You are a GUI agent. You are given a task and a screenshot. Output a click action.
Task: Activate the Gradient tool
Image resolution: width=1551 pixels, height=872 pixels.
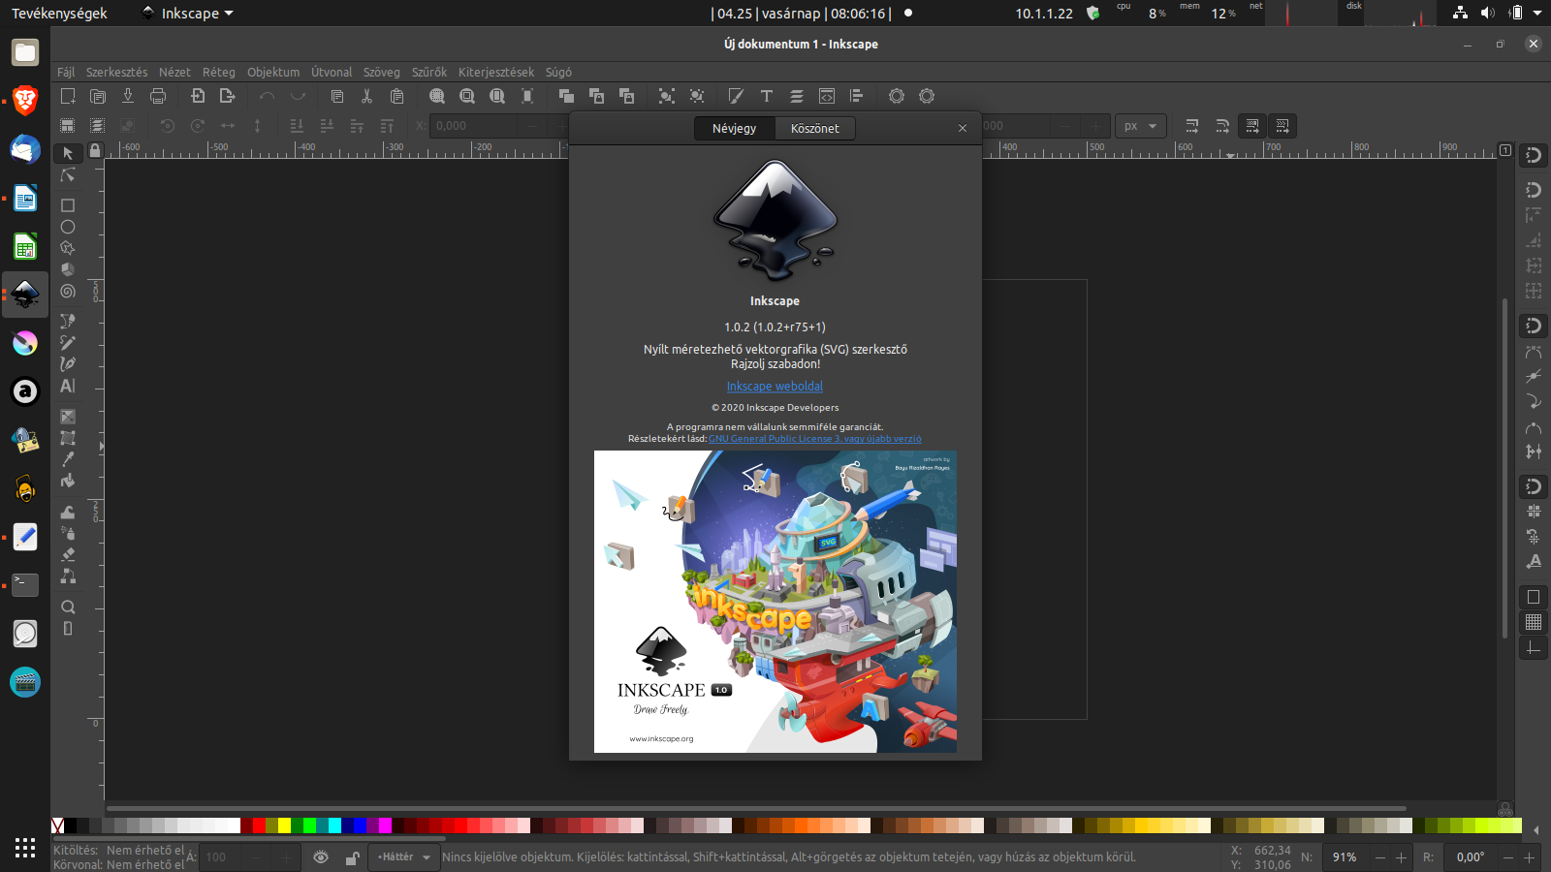click(68, 417)
